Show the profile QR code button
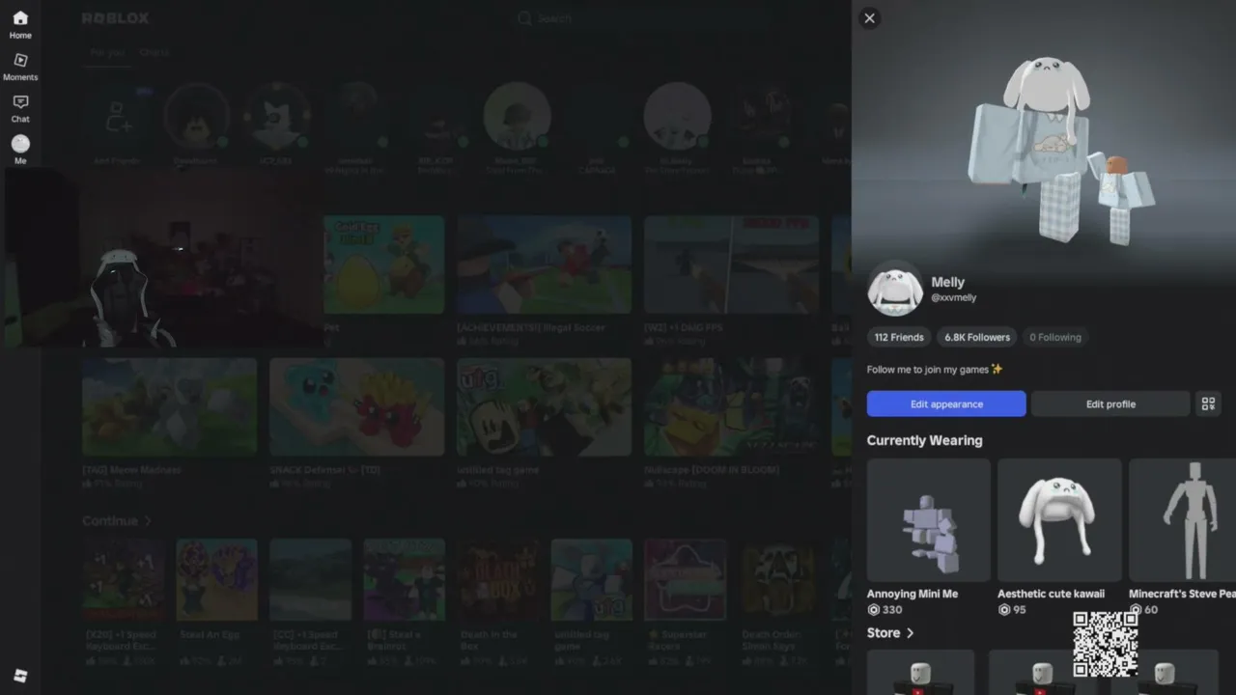 pos(1208,403)
